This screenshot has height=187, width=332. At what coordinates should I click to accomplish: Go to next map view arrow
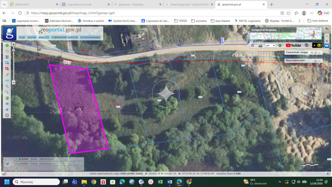(x=7, y=110)
